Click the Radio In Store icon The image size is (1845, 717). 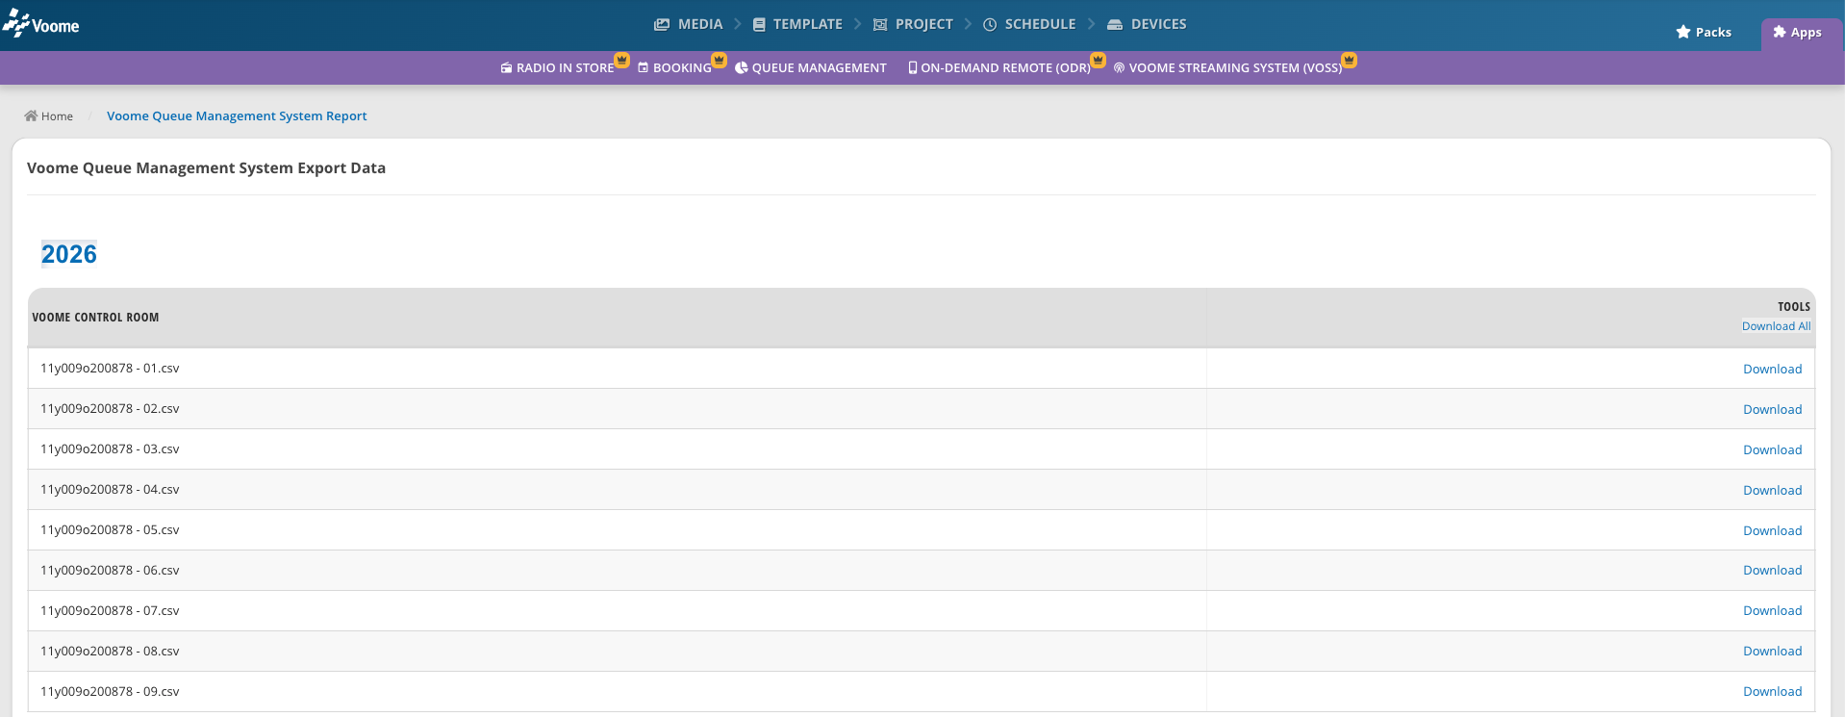pyautogui.click(x=507, y=68)
